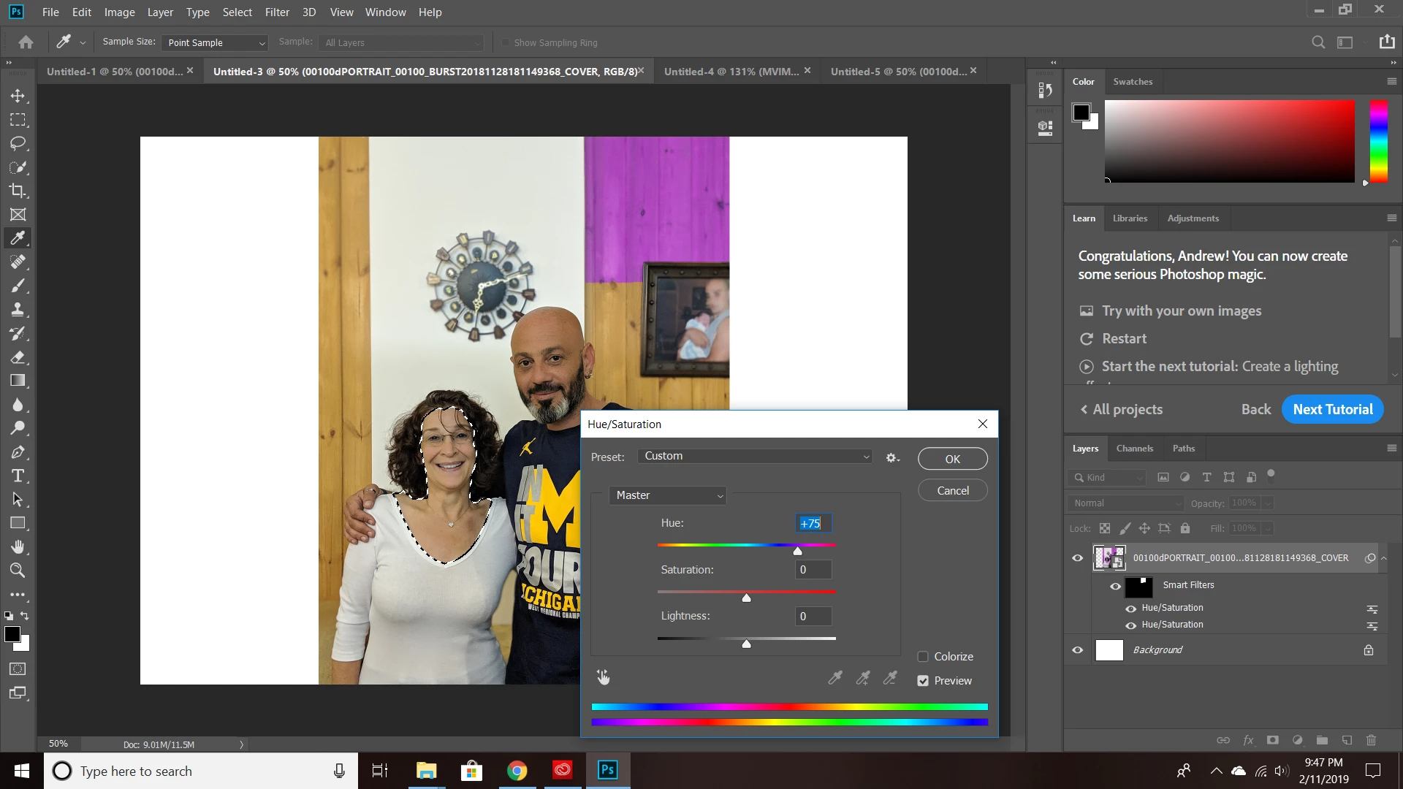Open the Hue/Saturation preset options gear
Screen dimensions: 1403x789
point(892,458)
